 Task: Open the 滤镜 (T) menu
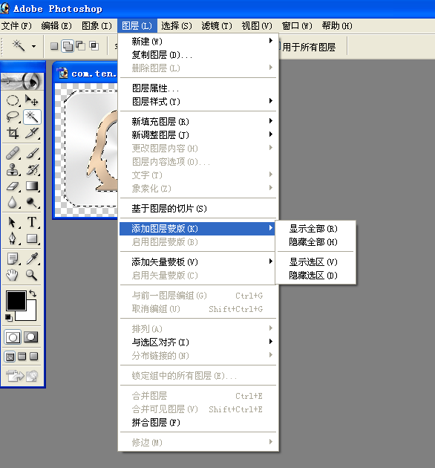pyautogui.click(x=217, y=26)
